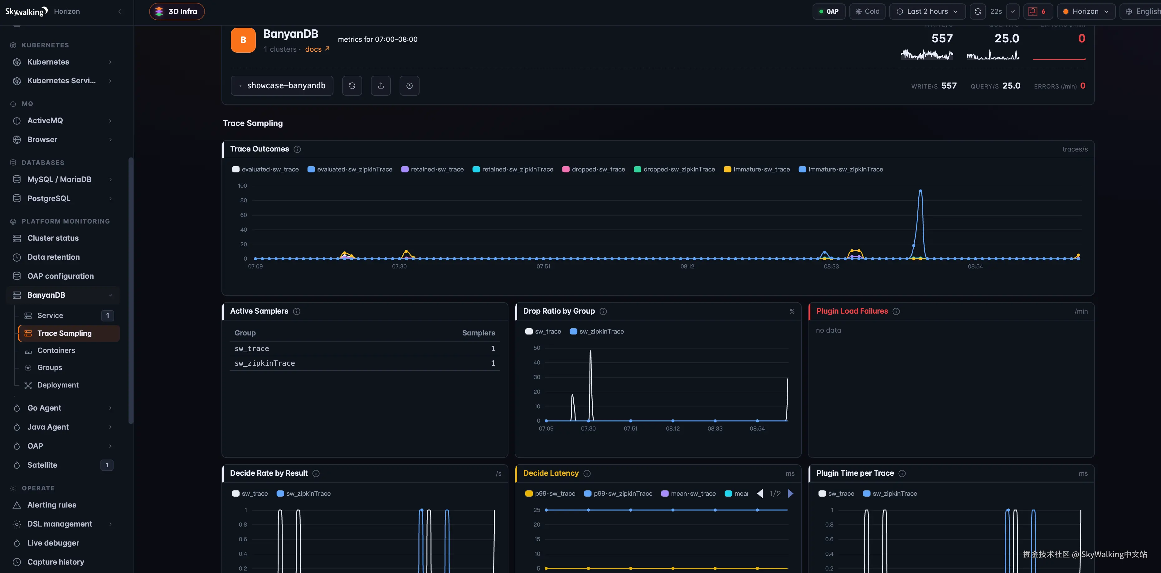Open the Last 2 hours time range dropdown
Viewport: 1161px width, 573px height.
[927, 11]
